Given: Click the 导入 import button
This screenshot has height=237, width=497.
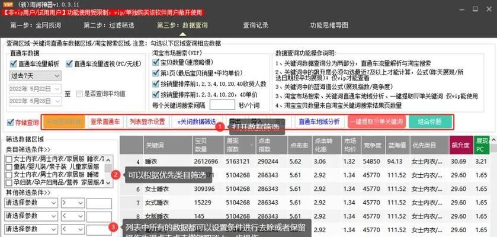Looking at the screenshot, I should coord(256,121).
